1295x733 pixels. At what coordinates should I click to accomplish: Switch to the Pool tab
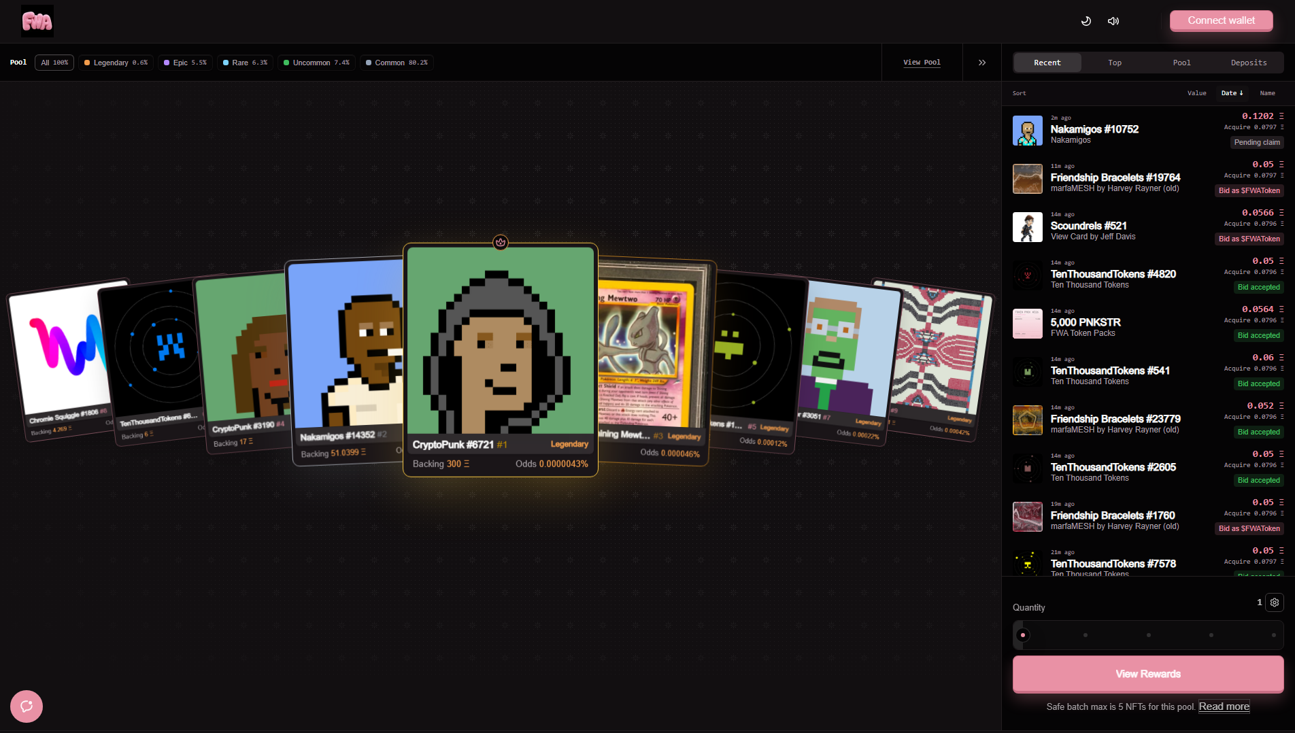tap(1181, 63)
